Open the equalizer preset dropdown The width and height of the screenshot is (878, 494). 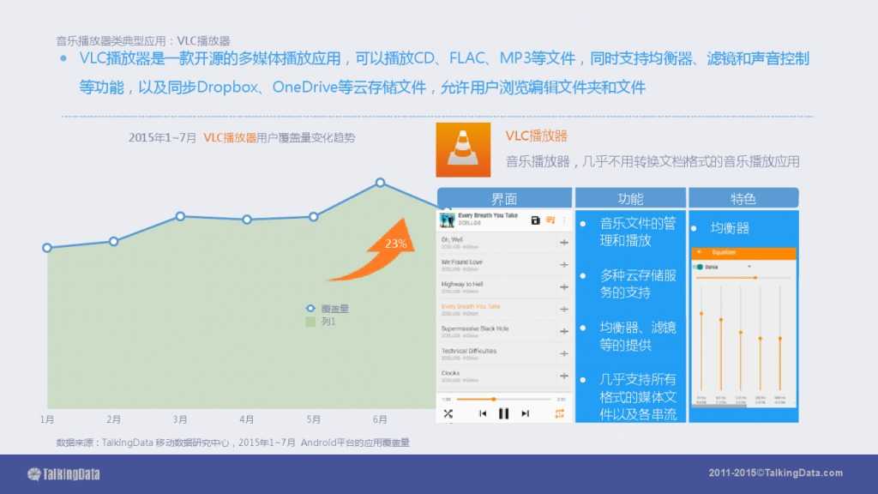[x=749, y=266]
